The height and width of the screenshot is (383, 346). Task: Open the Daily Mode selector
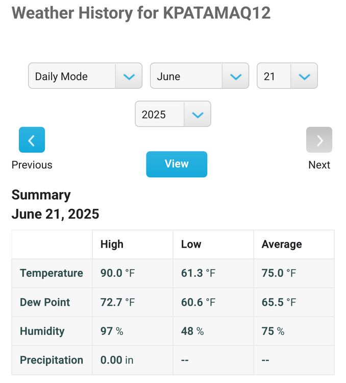tap(85, 76)
